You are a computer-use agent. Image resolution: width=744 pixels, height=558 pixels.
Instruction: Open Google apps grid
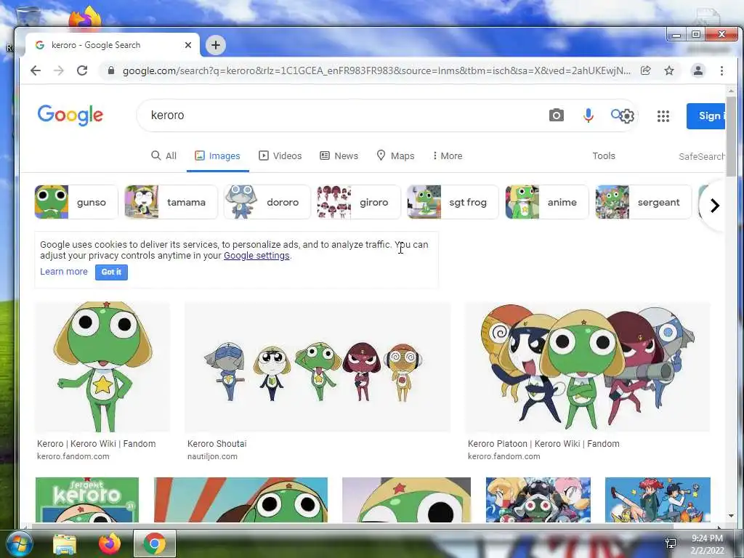tap(663, 116)
